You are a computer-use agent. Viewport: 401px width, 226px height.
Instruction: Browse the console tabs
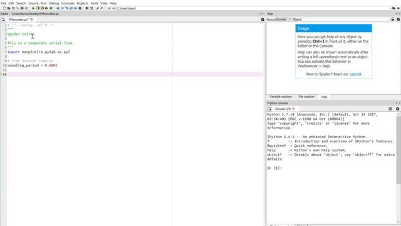point(269,109)
